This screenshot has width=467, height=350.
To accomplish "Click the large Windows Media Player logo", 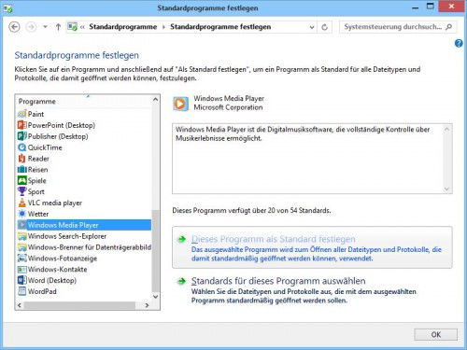I will (180, 104).
